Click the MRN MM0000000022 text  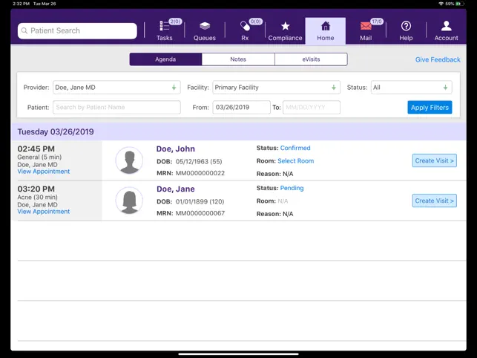click(x=200, y=173)
